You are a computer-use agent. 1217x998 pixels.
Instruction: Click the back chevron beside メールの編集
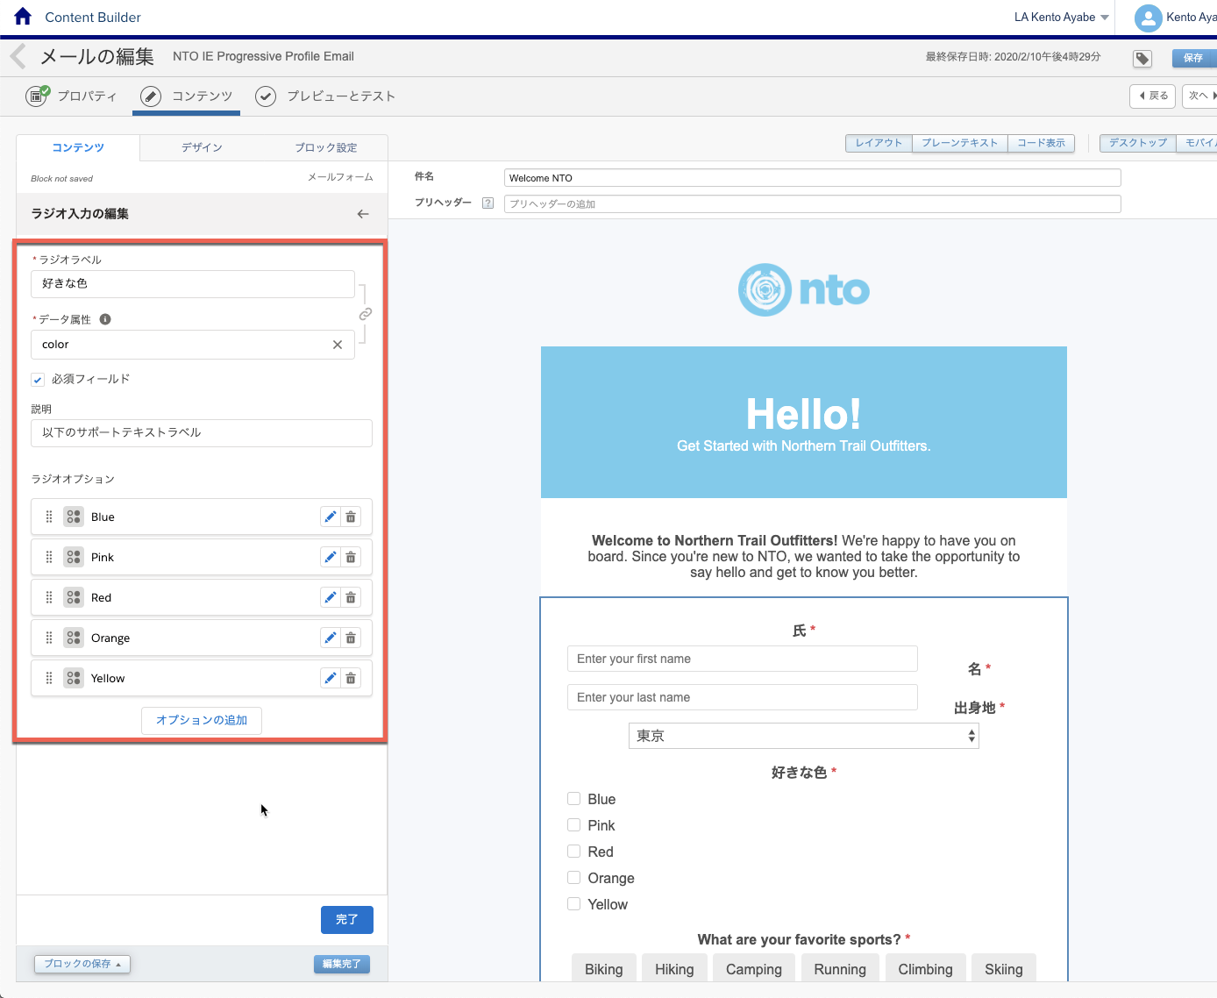click(18, 57)
